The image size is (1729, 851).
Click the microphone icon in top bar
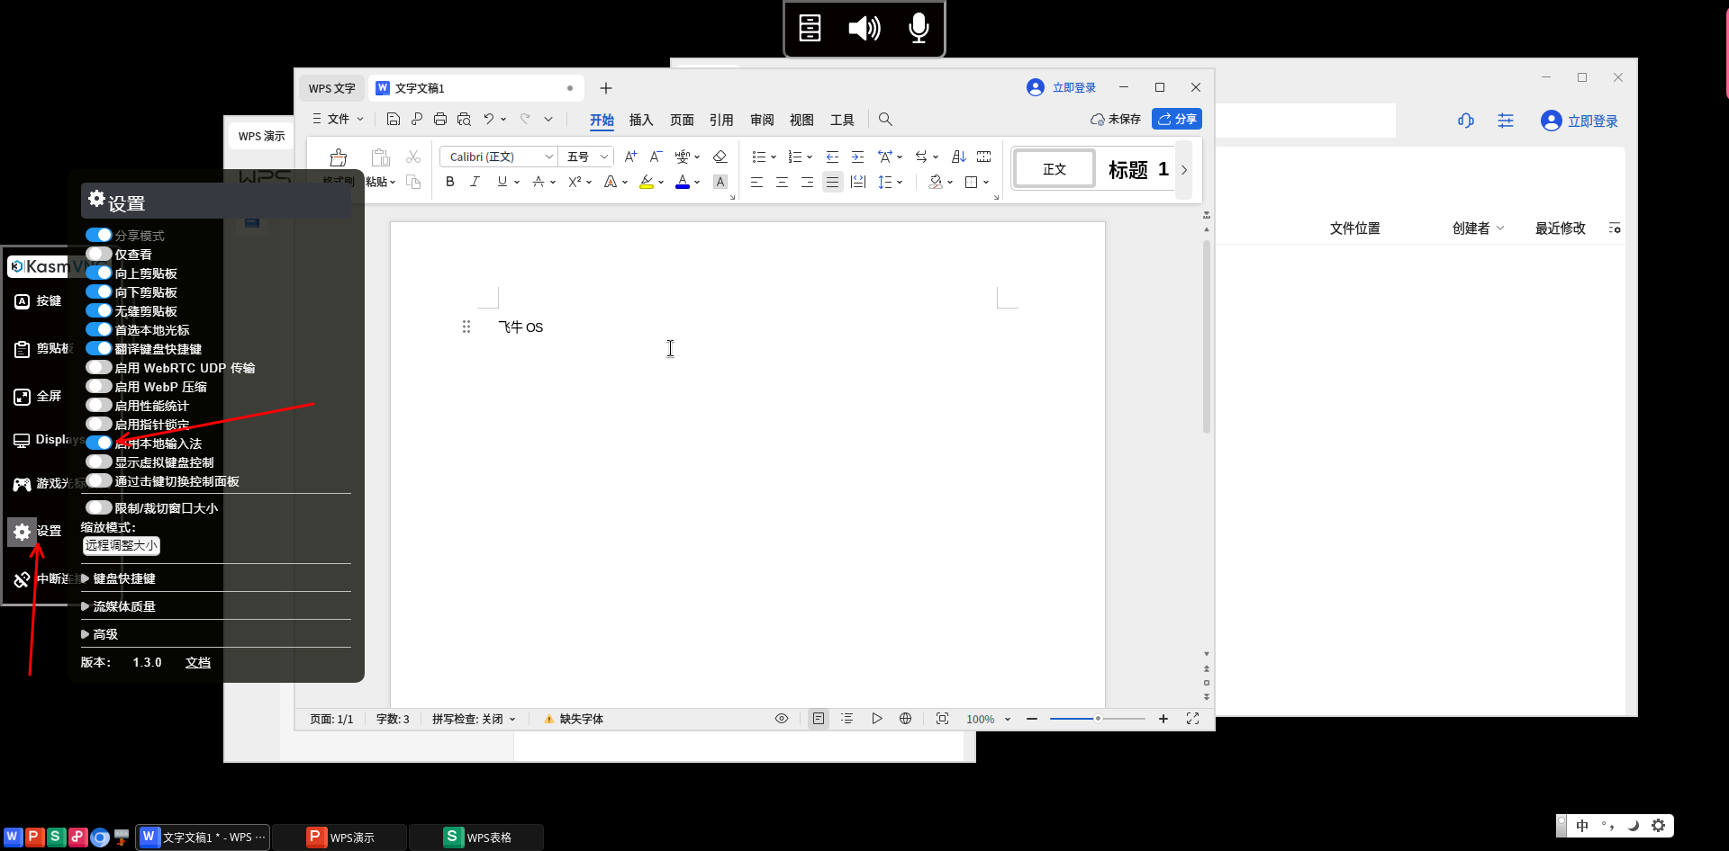coord(919,28)
